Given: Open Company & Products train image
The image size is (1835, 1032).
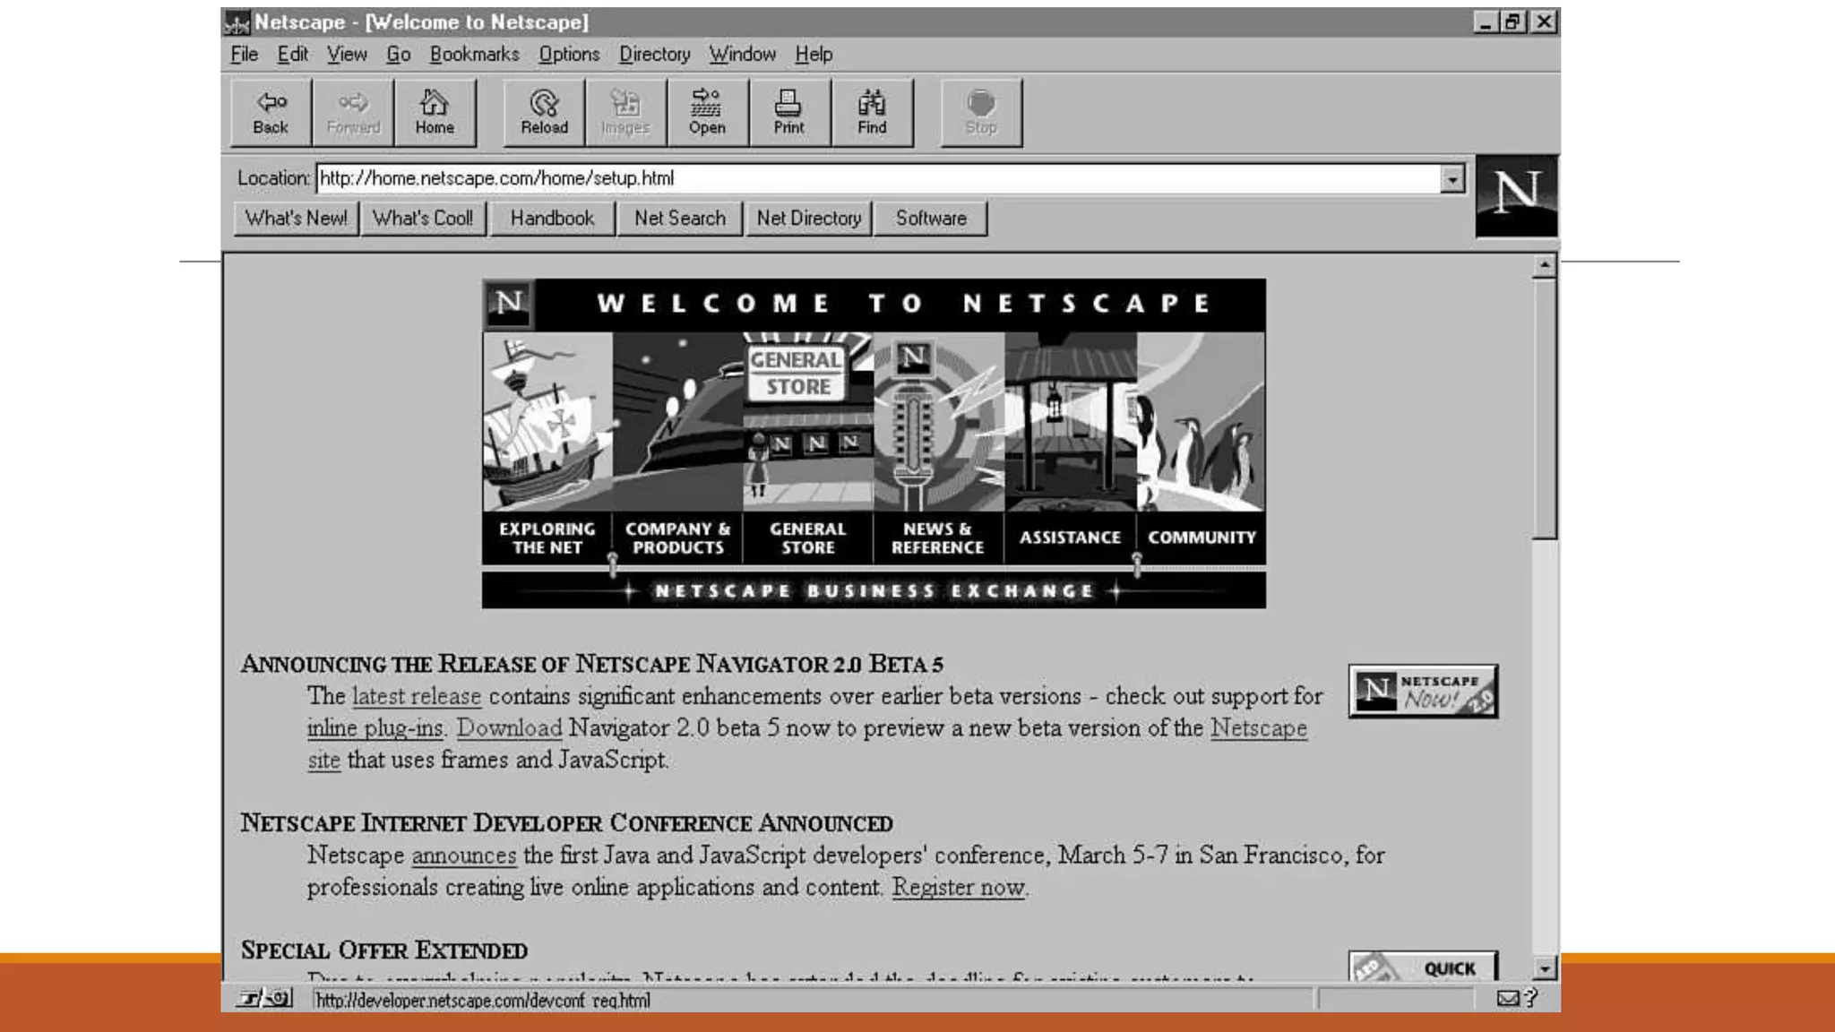Looking at the screenshot, I should 678,422.
